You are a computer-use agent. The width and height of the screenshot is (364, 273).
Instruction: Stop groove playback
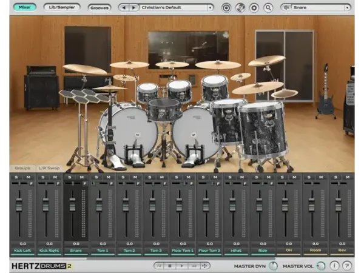pyautogui.click(x=170, y=266)
